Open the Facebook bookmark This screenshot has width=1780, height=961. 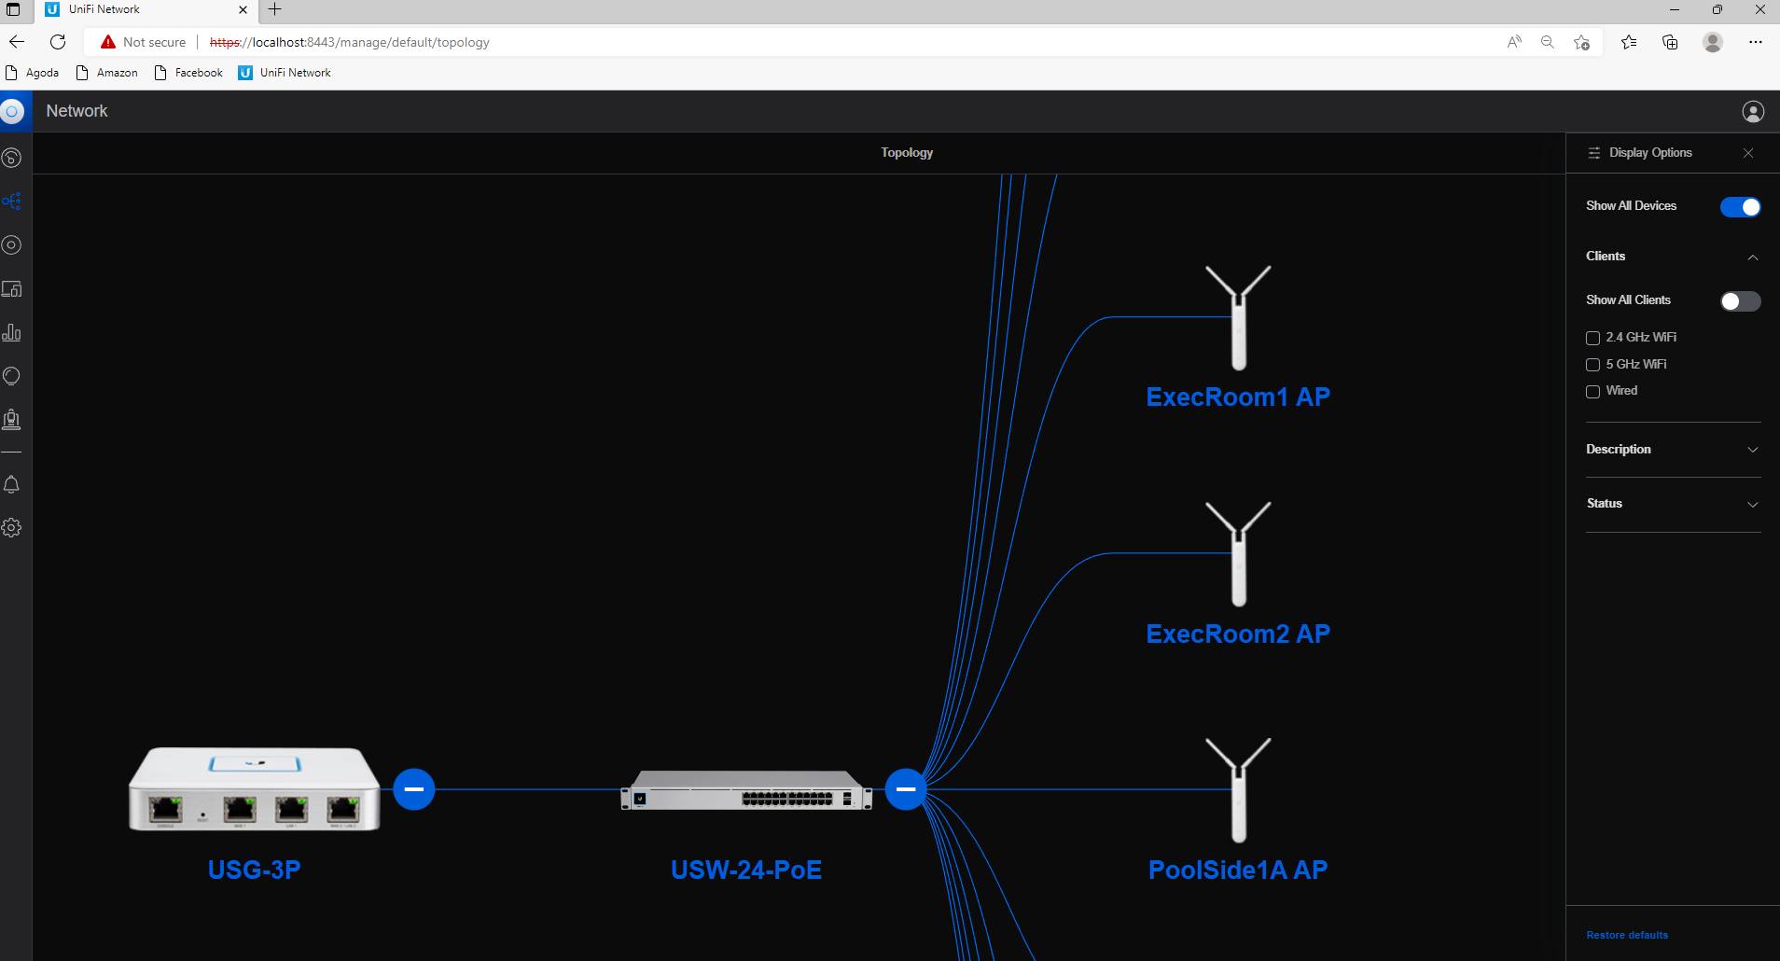point(188,73)
